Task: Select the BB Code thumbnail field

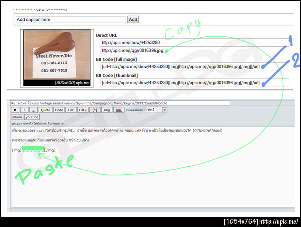Action: 195,83
